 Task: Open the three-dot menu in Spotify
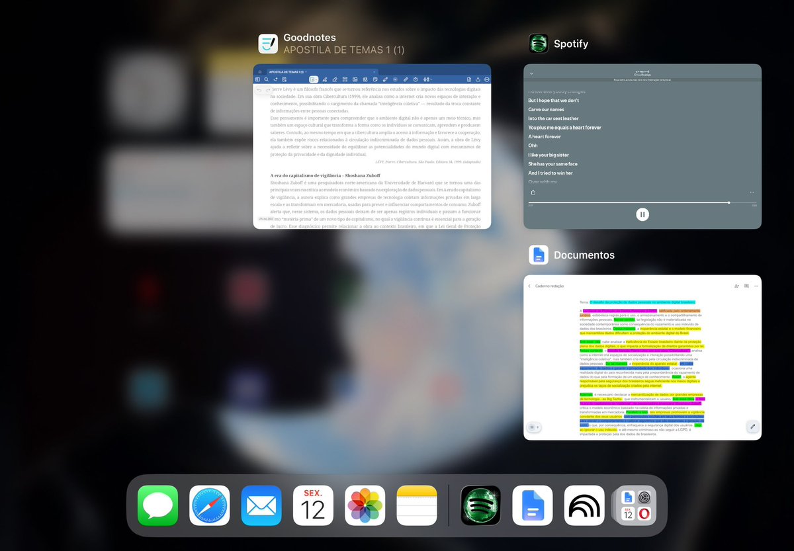752,192
